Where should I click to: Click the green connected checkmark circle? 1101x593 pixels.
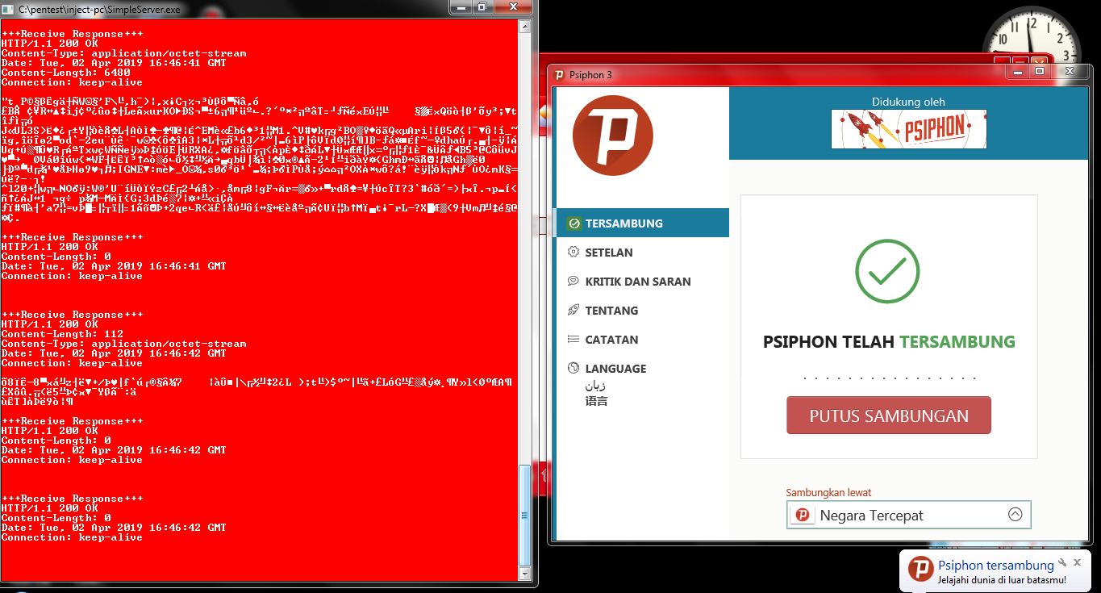(x=887, y=271)
